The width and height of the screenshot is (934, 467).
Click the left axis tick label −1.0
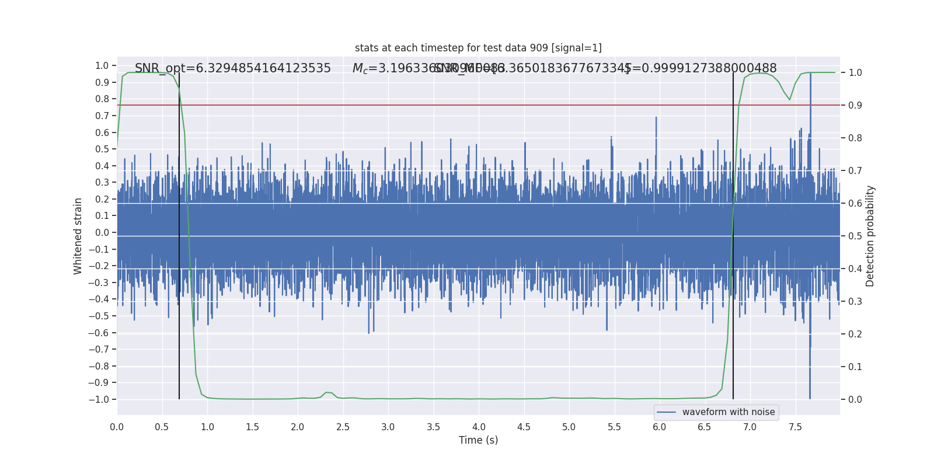pos(99,399)
